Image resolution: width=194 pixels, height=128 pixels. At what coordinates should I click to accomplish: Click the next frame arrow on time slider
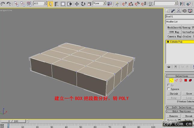click(x=27, y=121)
